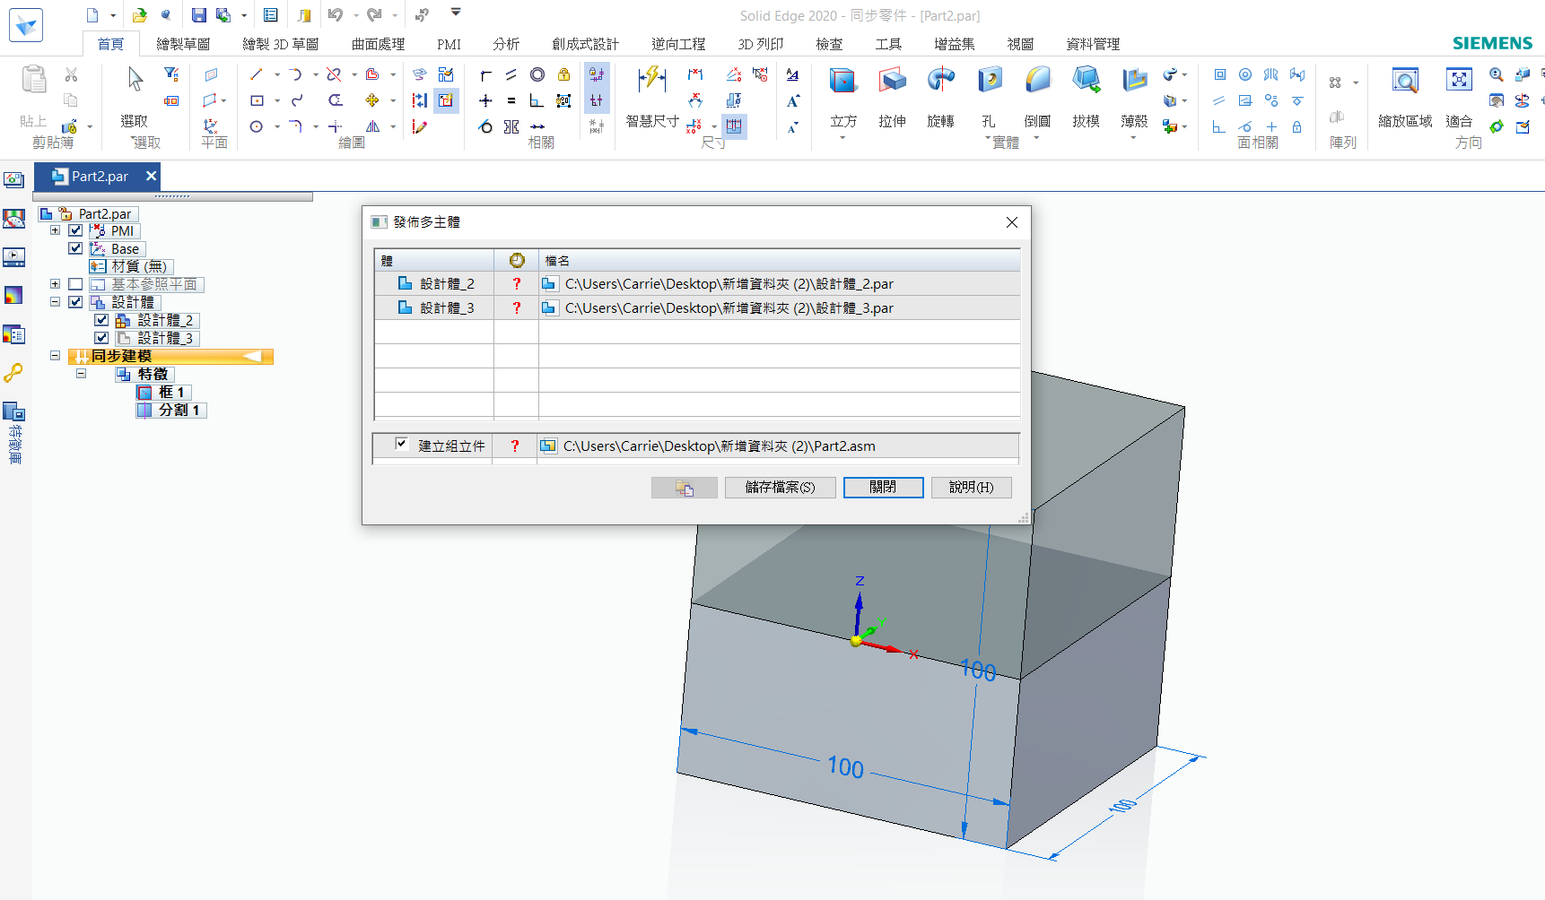
Task: Click the Part2.asm file path field
Action: [x=777, y=446]
